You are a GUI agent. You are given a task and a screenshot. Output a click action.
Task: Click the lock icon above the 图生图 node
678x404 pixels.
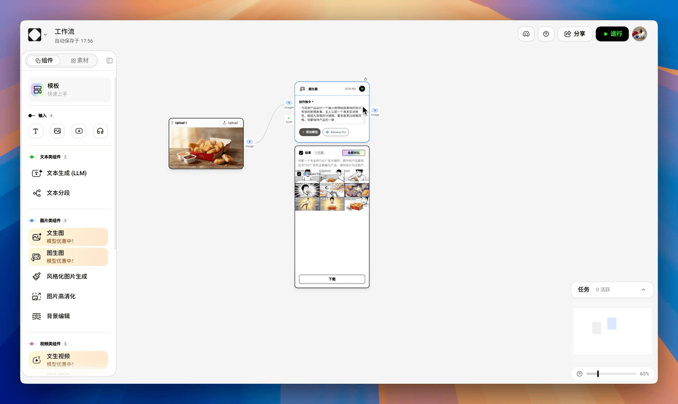click(x=365, y=79)
